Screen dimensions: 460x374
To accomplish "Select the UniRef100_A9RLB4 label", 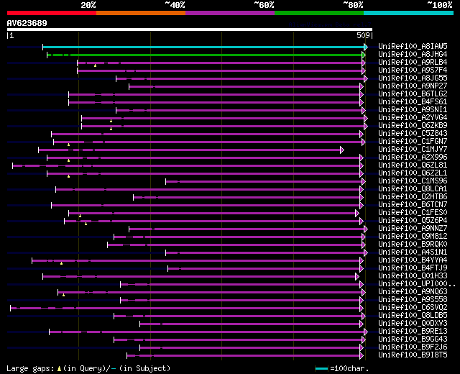I will point(413,63).
